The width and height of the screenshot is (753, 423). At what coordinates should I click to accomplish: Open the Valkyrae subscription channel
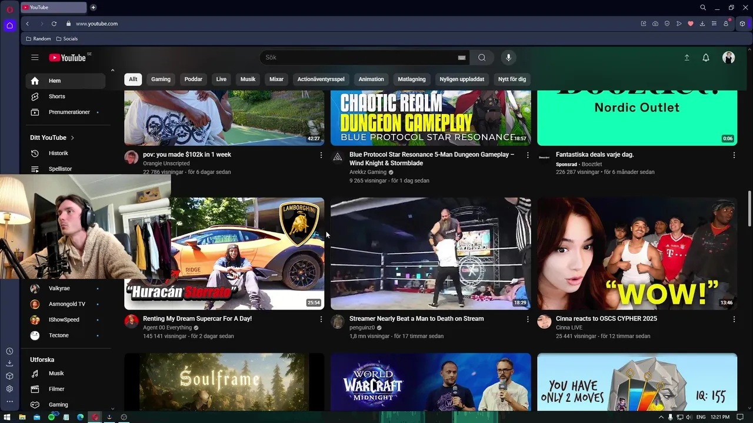tap(66, 288)
